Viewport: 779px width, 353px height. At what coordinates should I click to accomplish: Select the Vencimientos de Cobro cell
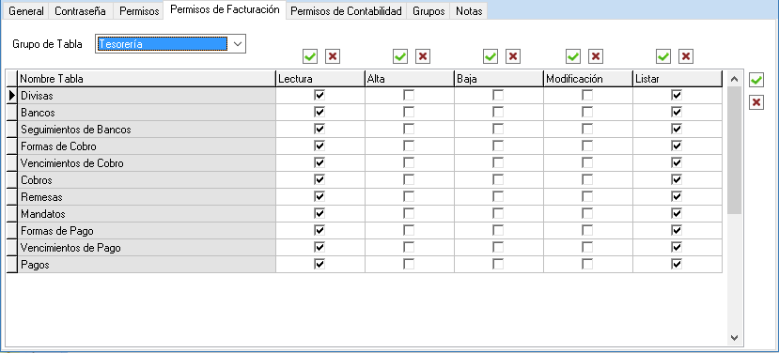147,162
